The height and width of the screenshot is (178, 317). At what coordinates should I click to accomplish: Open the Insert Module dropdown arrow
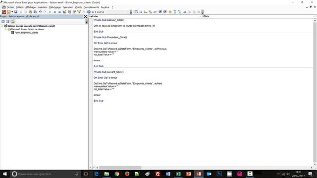point(12,12)
